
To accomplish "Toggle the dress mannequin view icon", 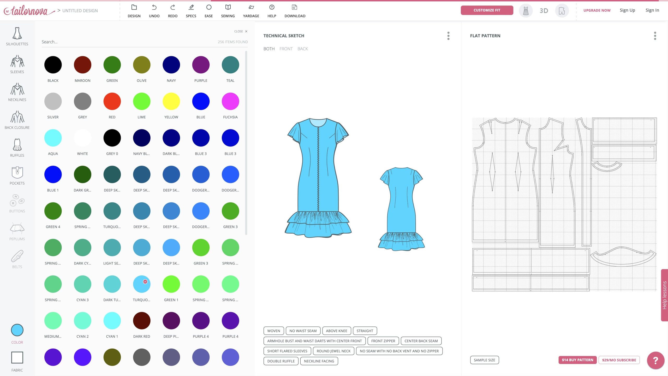I will pyautogui.click(x=526, y=11).
